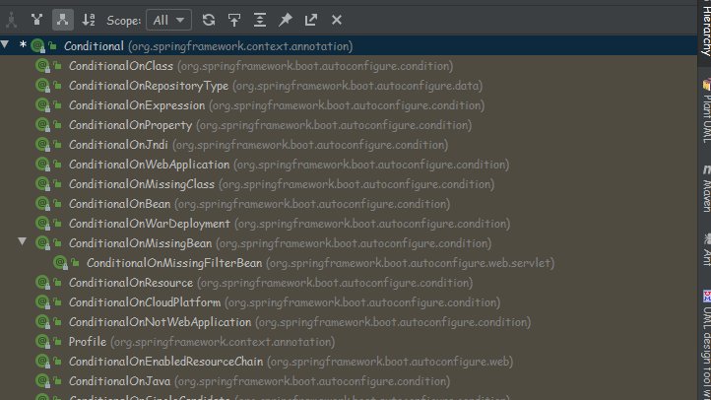The width and height of the screenshot is (711, 400).
Task: Click annotation icon beside ConditionalOnRepositoryType
Action: coord(43,86)
